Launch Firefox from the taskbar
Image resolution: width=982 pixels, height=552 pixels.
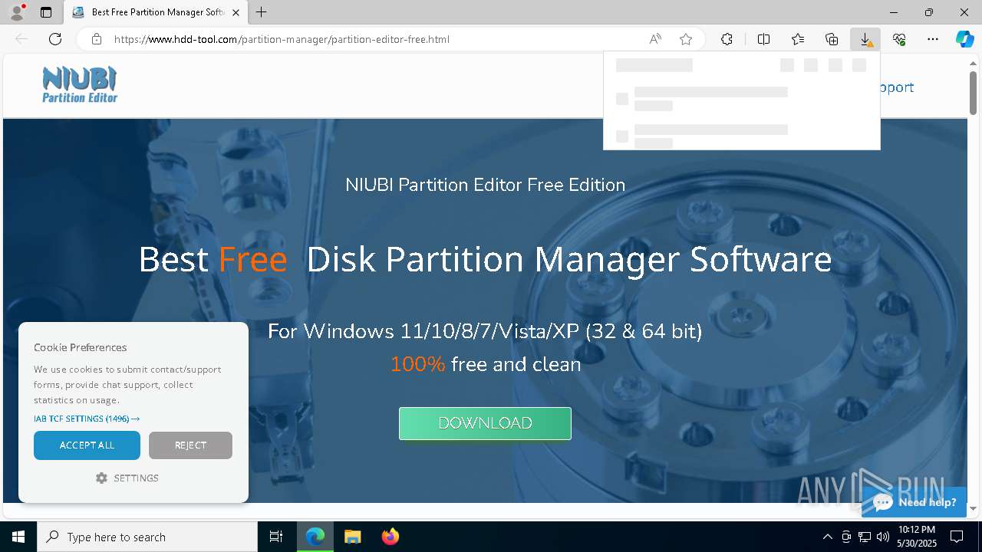(x=390, y=537)
